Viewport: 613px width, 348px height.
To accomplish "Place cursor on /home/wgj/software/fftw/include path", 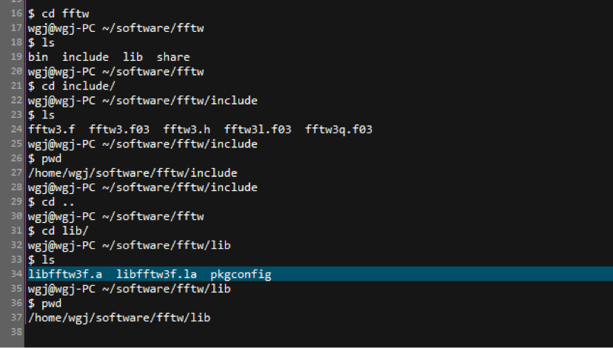I will [133, 173].
